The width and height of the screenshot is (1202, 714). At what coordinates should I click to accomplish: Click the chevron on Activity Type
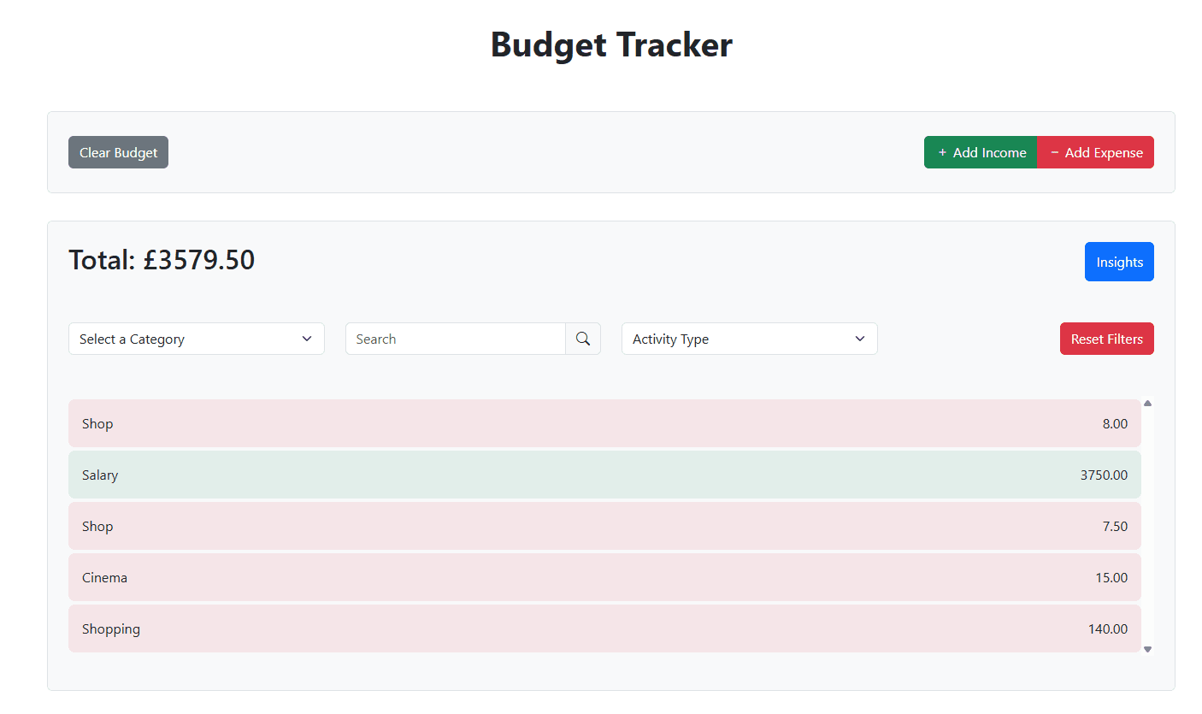click(x=860, y=339)
